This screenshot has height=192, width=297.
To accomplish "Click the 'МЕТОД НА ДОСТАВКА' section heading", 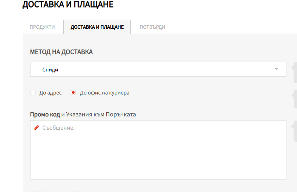I will click(x=61, y=52).
